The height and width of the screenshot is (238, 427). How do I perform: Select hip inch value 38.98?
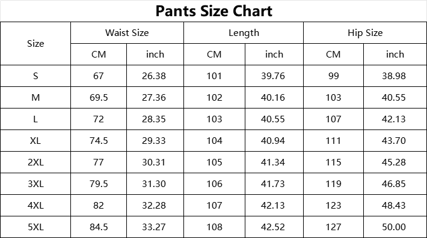tap(394, 76)
